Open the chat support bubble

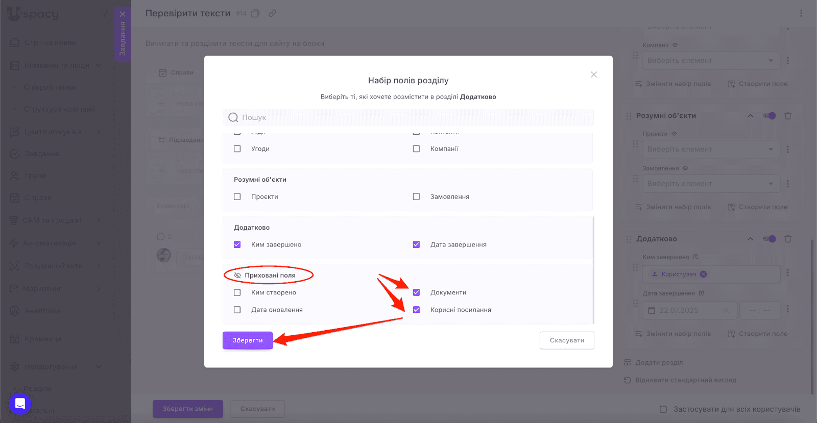[x=20, y=404]
